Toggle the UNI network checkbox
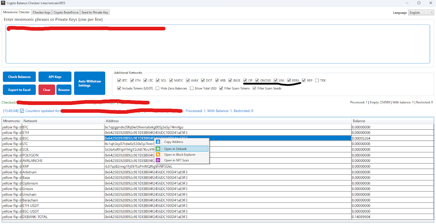This screenshot has height=224, width=436. pos(275,80)
